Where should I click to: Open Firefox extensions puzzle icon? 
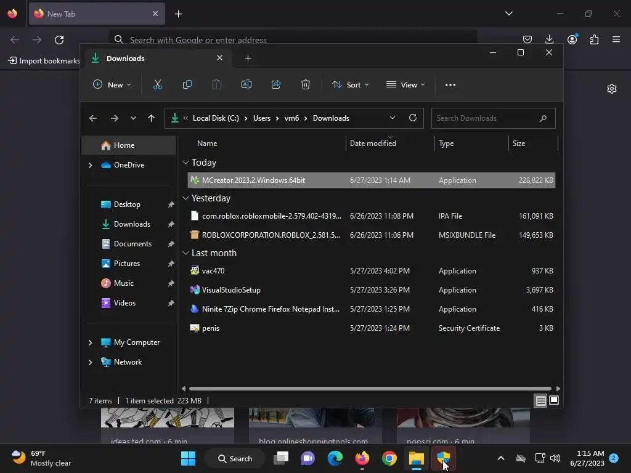coord(594,39)
